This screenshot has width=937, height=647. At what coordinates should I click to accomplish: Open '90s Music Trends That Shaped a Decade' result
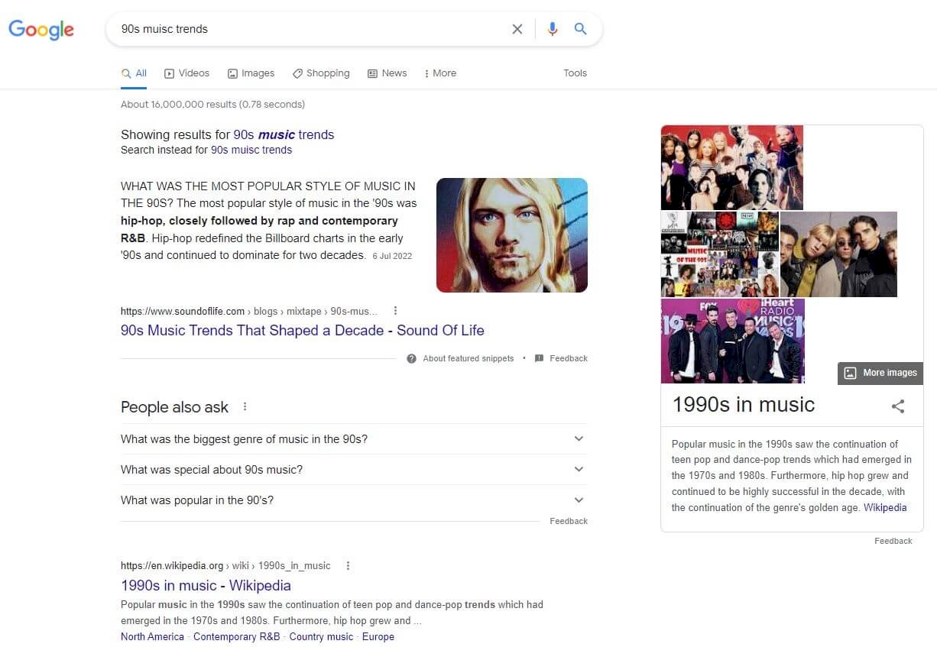(x=303, y=330)
